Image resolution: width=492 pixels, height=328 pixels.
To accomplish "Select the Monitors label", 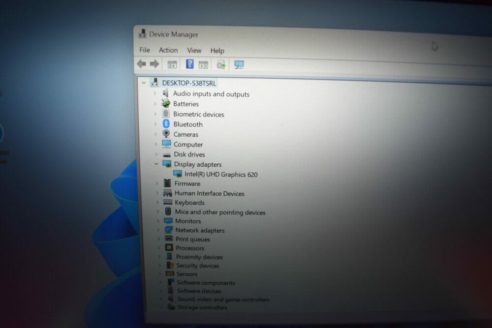I will (x=188, y=221).
